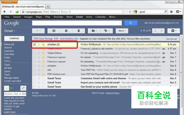Open the Drafts folder
The width and height of the screenshot is (184, 115).
click(7, 58)
